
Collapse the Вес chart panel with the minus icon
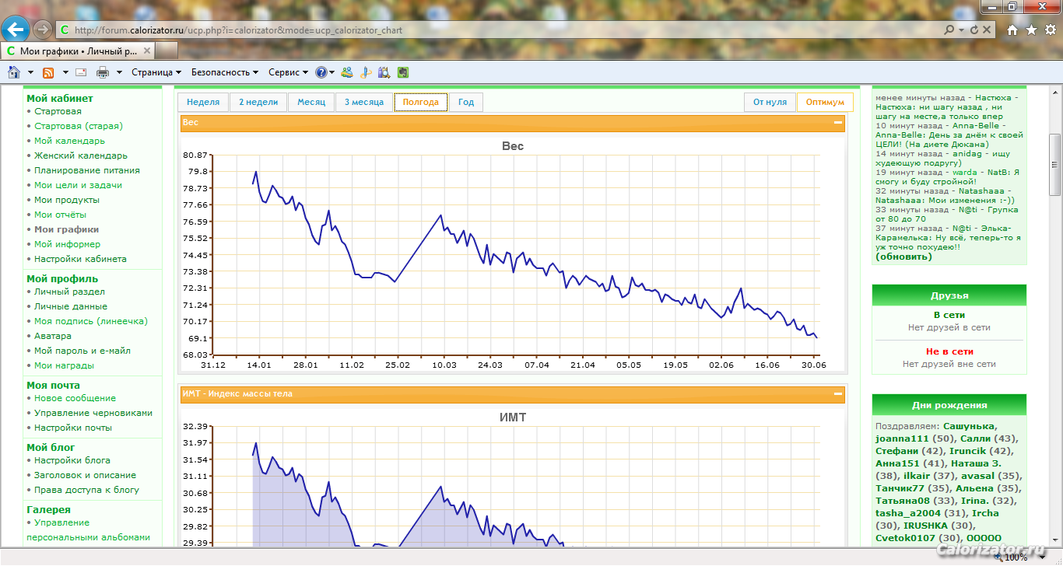pos(837,123)
